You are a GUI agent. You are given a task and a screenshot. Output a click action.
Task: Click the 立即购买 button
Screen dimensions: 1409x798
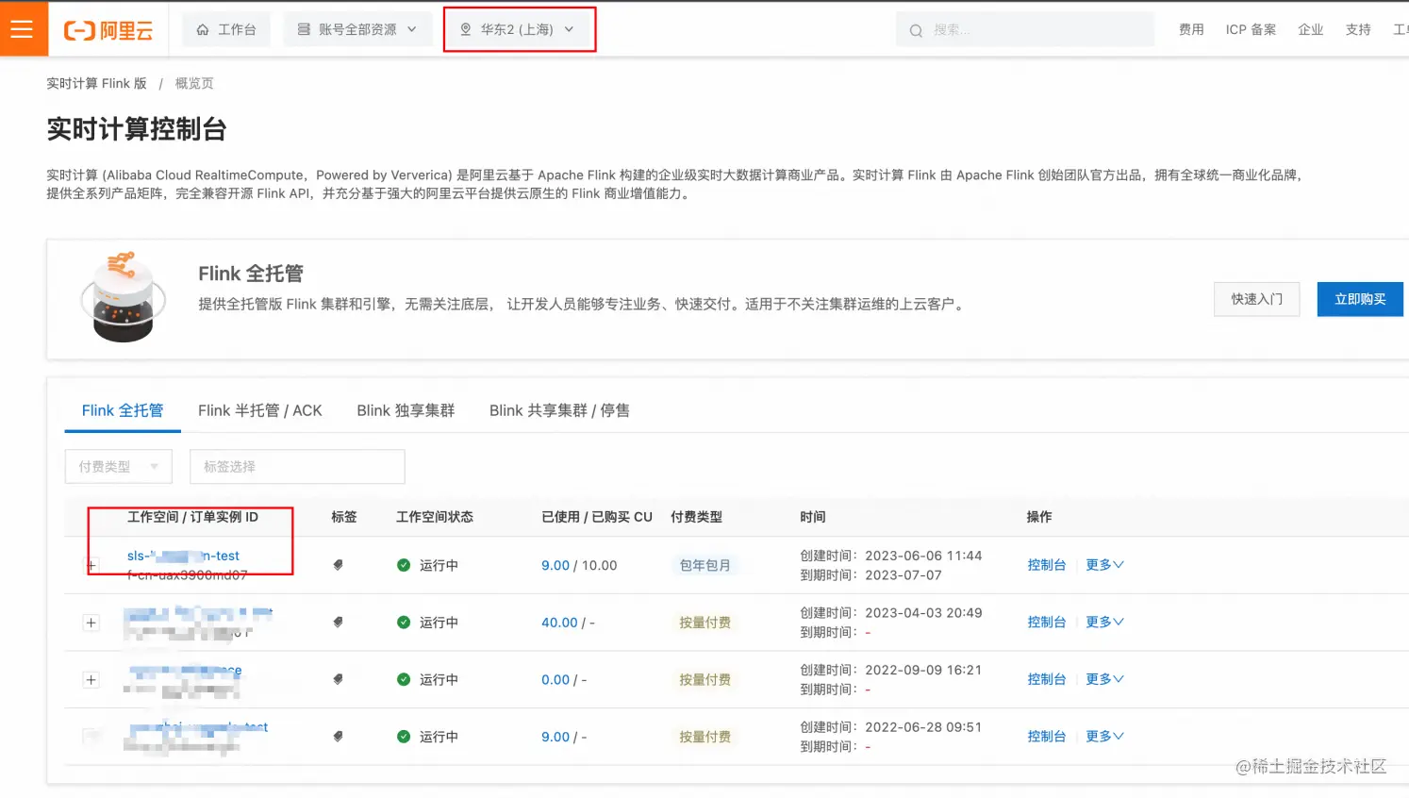click(x=1360, y=299)
